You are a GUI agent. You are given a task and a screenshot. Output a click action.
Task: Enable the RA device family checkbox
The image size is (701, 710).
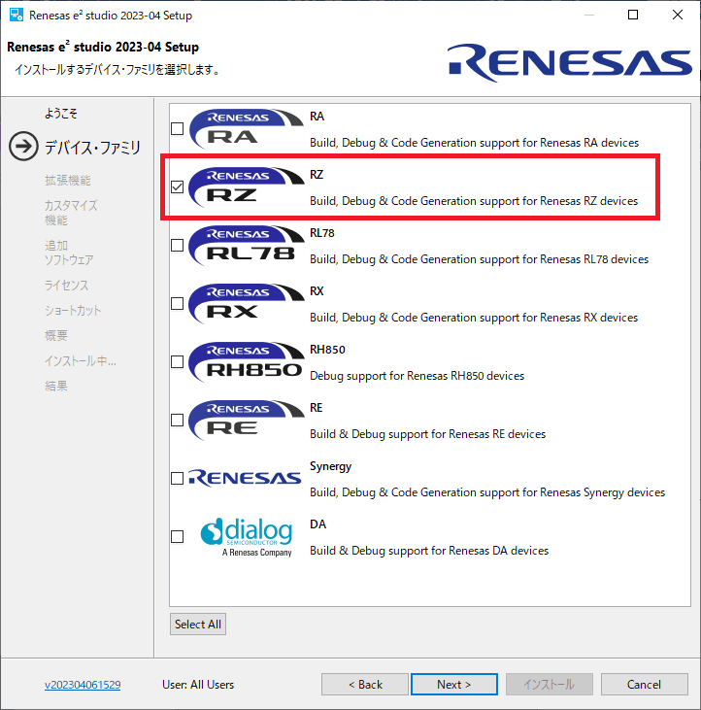[178, 129]
